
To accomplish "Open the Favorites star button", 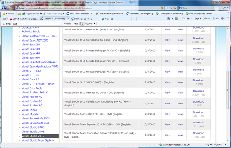I will [x=9, y=14].
